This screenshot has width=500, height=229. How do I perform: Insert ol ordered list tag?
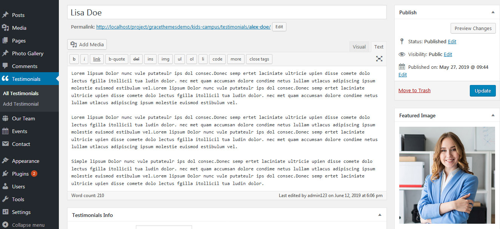[x=192, y=59]
